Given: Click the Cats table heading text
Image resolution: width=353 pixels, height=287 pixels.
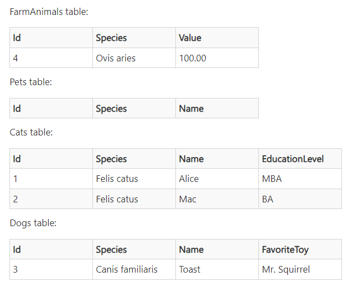Looking at the screenshot, I should 31,132.
